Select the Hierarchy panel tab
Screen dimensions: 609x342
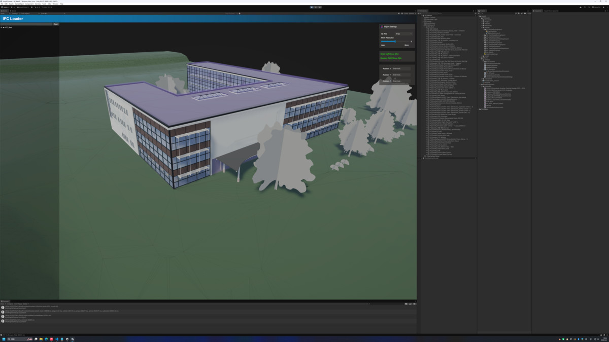coord(422,11)
